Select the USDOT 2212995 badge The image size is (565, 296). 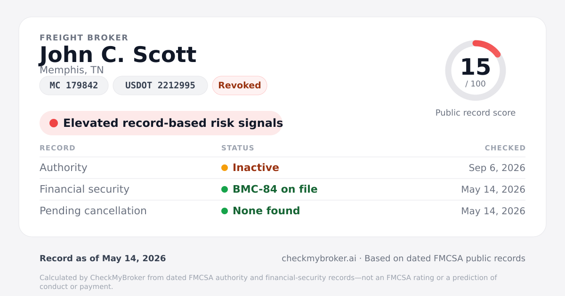coord(160,86)
